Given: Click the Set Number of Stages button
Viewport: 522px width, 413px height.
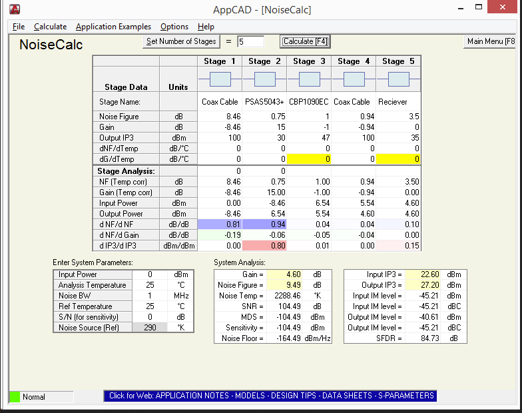Looking at the screenshot, I should click(181, 41).
